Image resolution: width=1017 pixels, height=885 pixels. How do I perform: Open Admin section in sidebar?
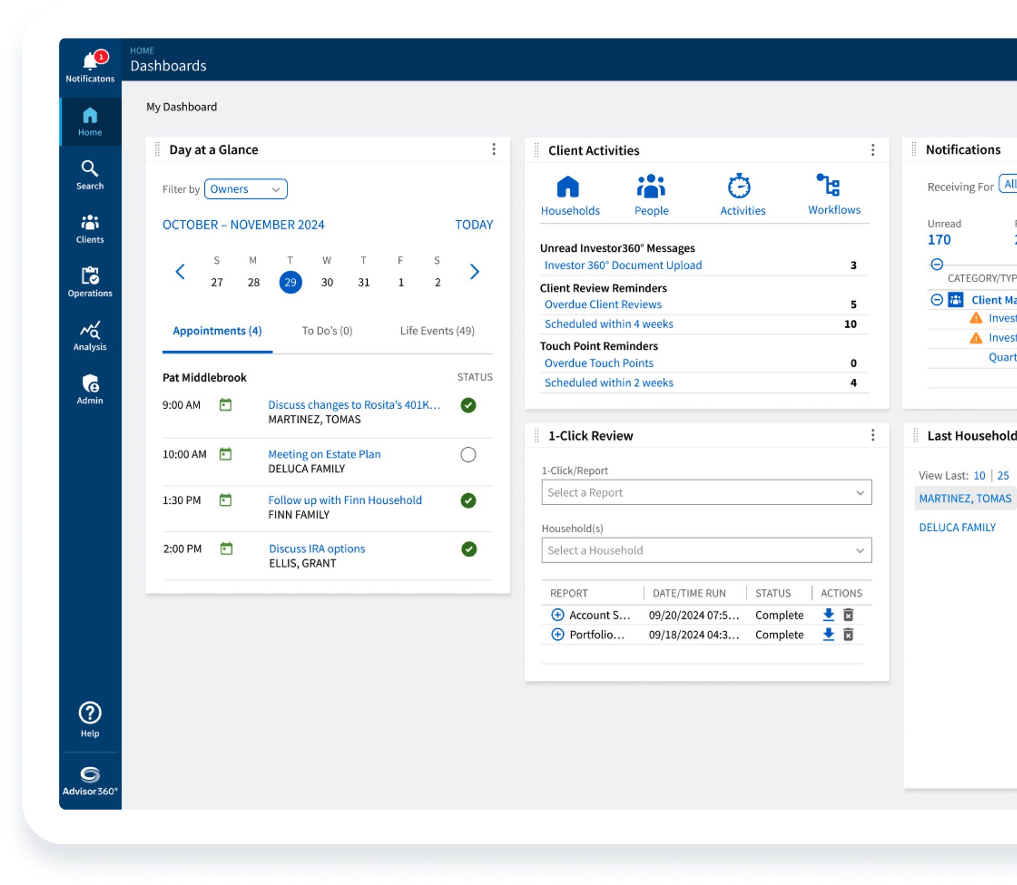tap(90, 389)
